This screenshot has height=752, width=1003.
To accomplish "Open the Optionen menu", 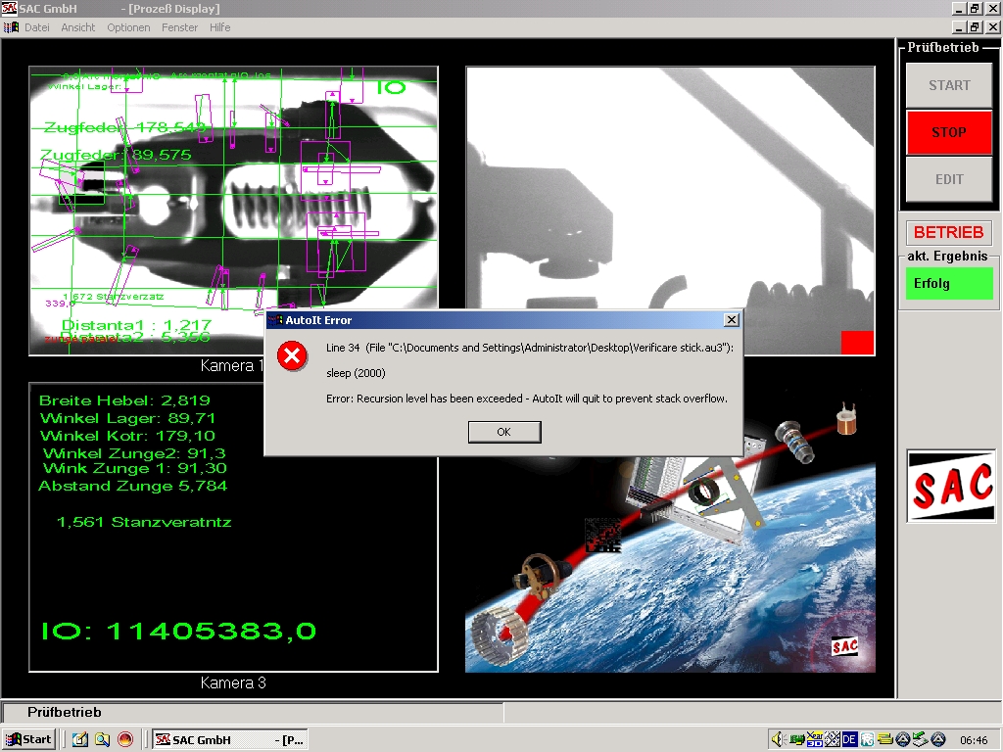I will click(128, 27).
